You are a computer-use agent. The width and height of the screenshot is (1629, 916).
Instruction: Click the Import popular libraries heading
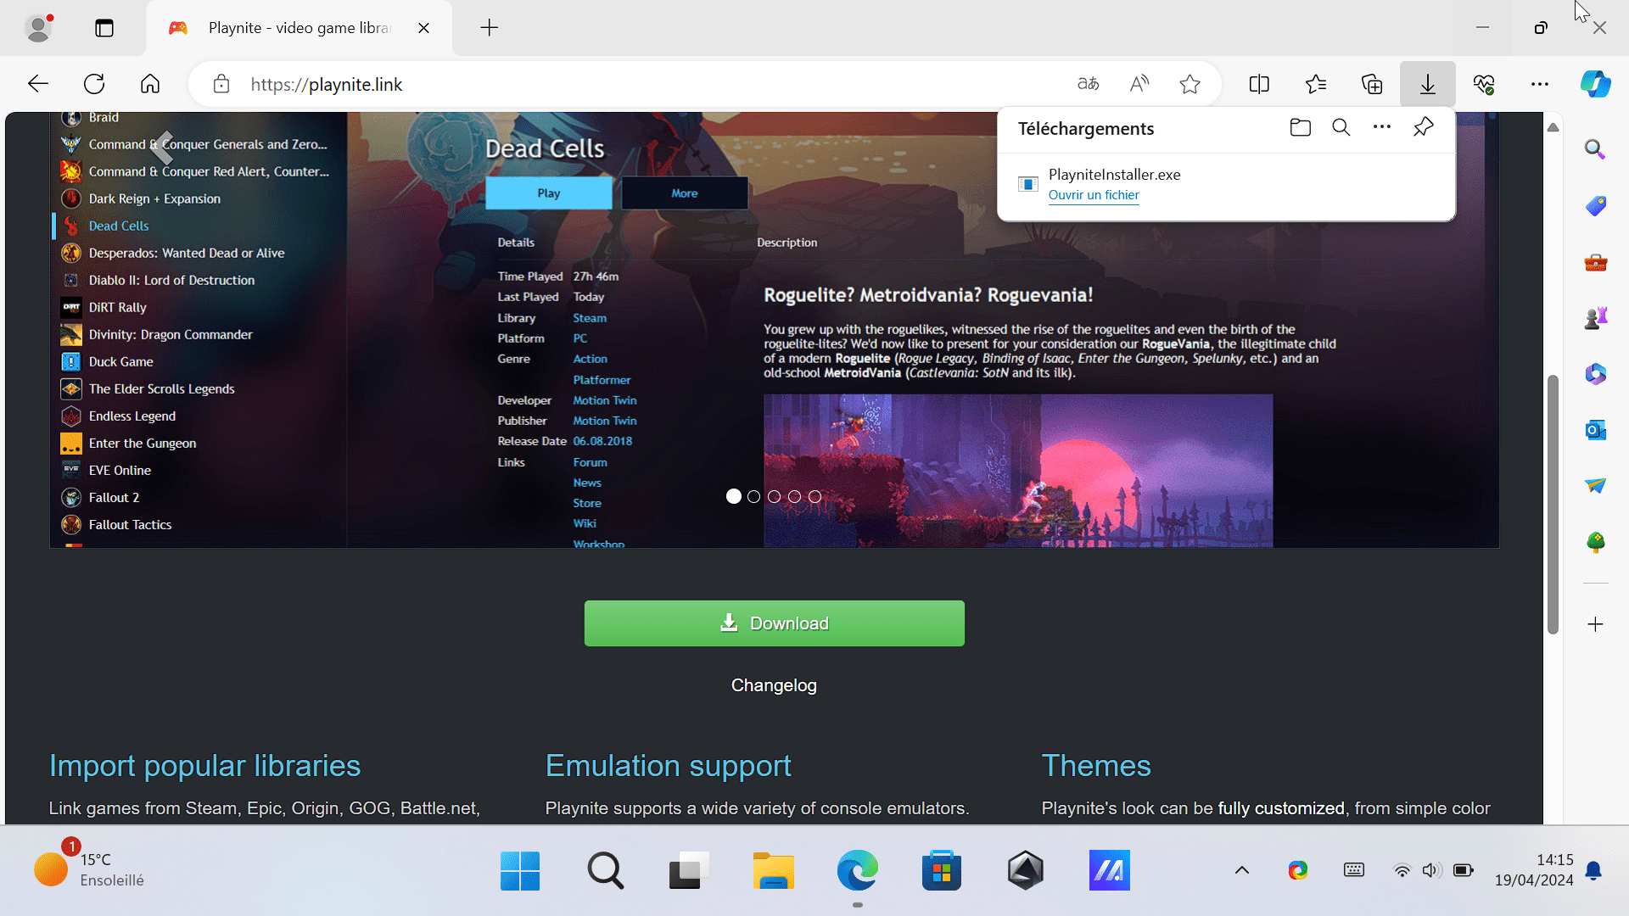(204, 766)
